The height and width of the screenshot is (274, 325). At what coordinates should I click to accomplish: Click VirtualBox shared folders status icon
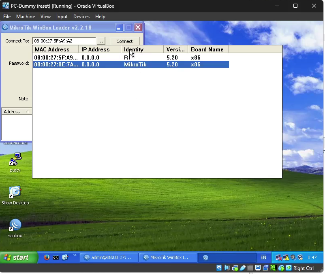click(x=250, y=268)
